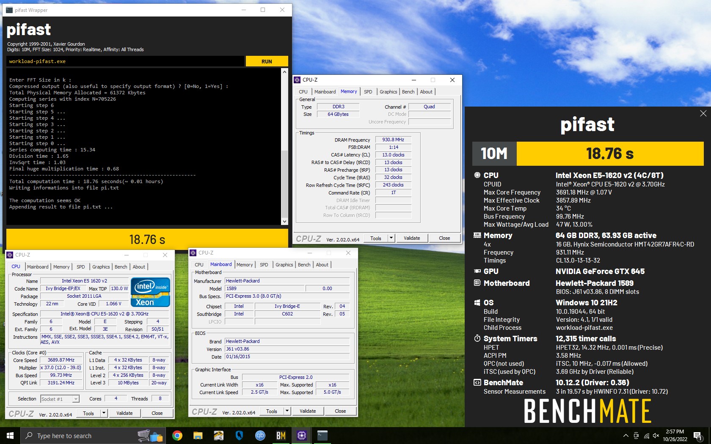Expand Tools dropdown arrow in Mainboard CPU-Z window

(x=287, y=411)
